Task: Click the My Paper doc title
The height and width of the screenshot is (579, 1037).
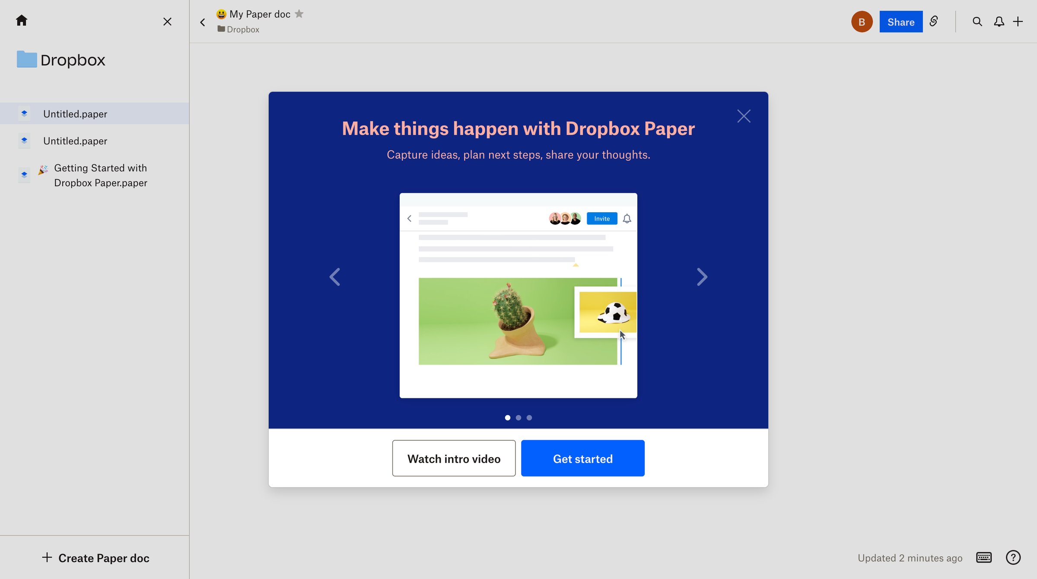Action: pos(260,14)
